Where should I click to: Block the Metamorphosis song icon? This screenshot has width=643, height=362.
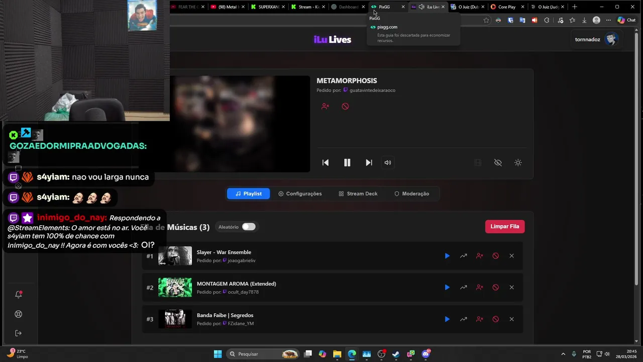pos(345,106)
